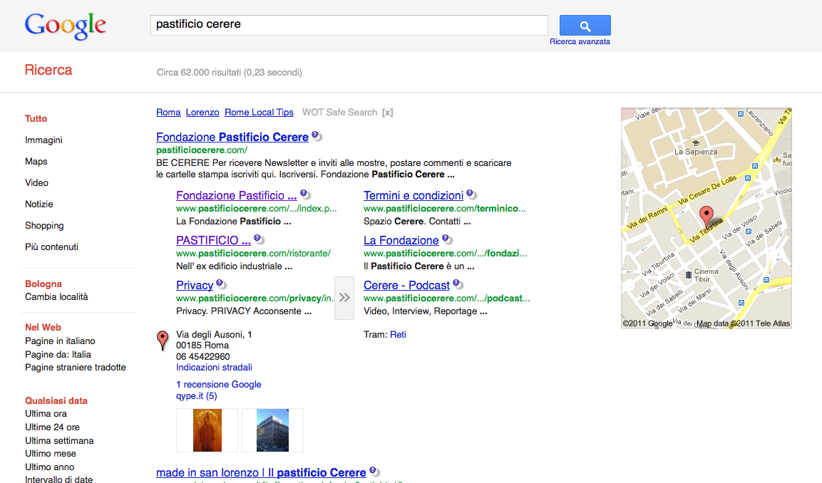Open made in san lorenzo result link

(261, 472)
